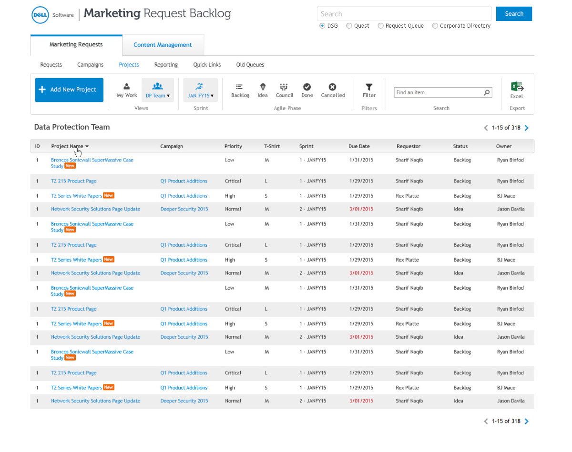
Task: Filter by Done phase
Action: [307, 90]
